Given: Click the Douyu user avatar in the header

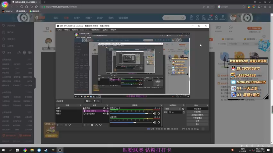Looking at the screenshot, I should pyautogui.click(x=233, y=18).
